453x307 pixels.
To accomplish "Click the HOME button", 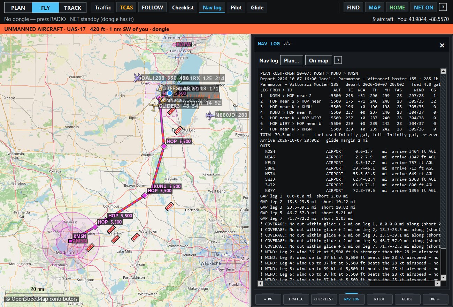I will (x=397, y=7).
